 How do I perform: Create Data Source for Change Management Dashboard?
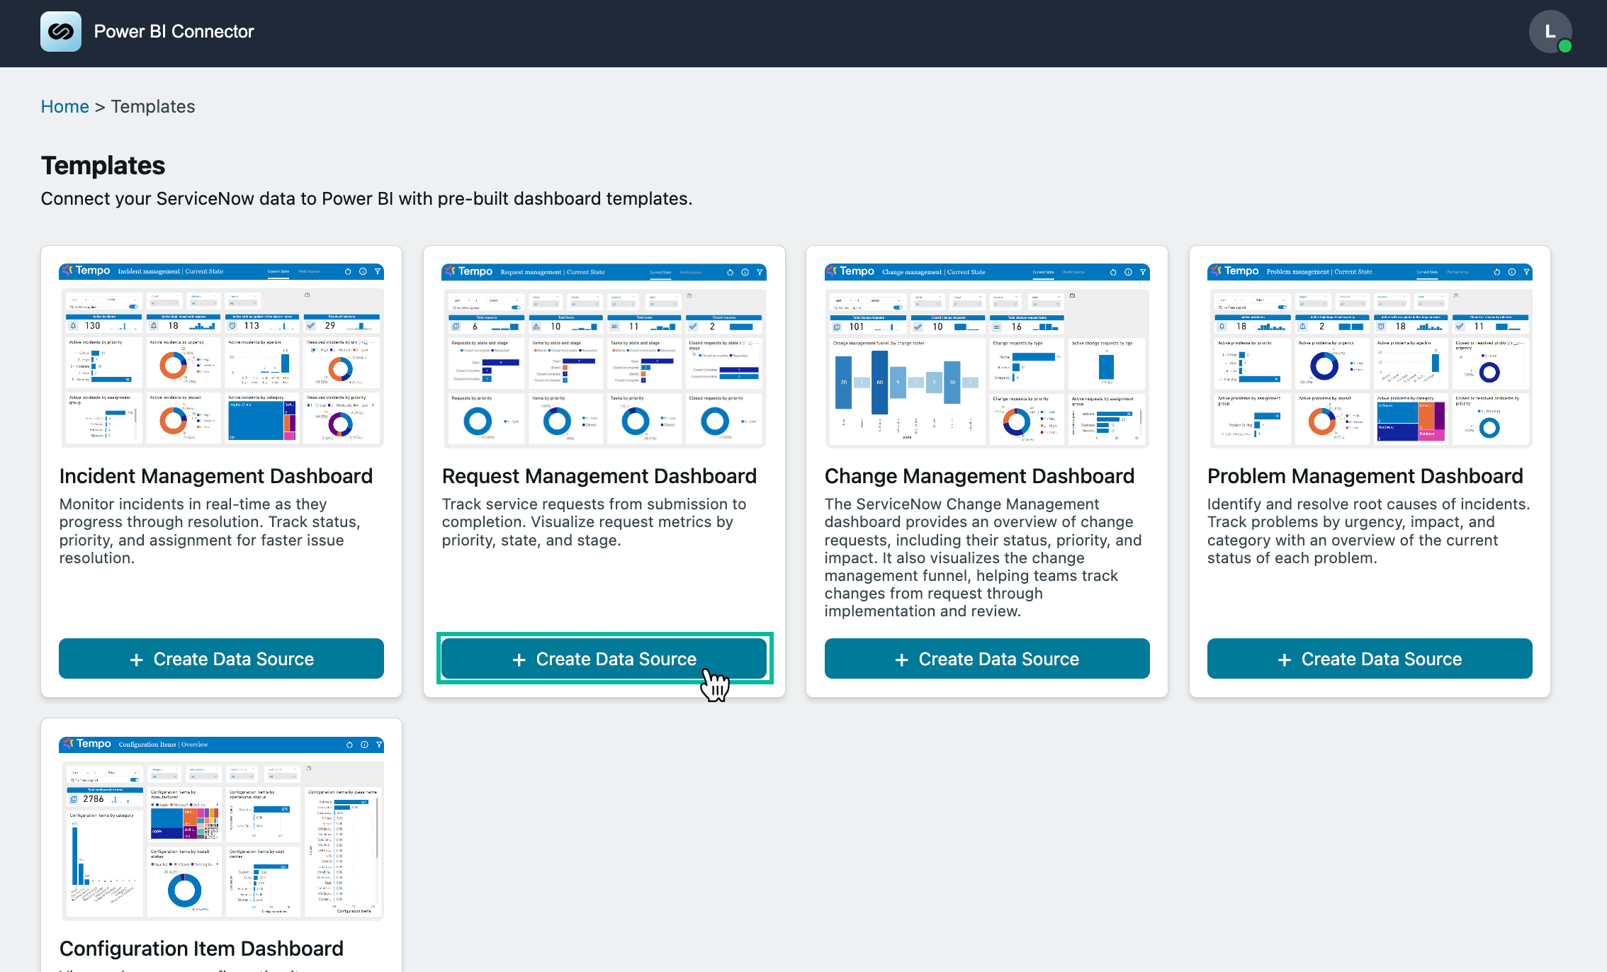(987, 659)
